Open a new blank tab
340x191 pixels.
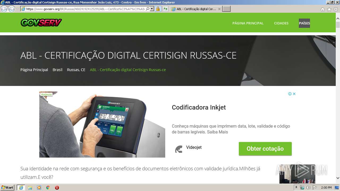coord(226,9)
